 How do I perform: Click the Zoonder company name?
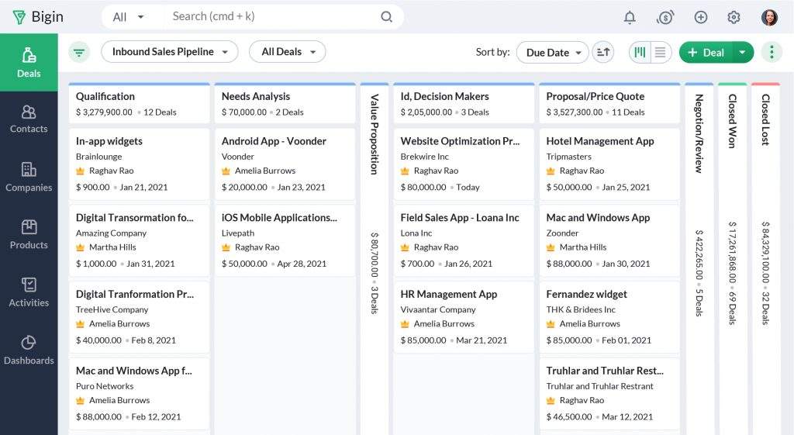[562, 233]
